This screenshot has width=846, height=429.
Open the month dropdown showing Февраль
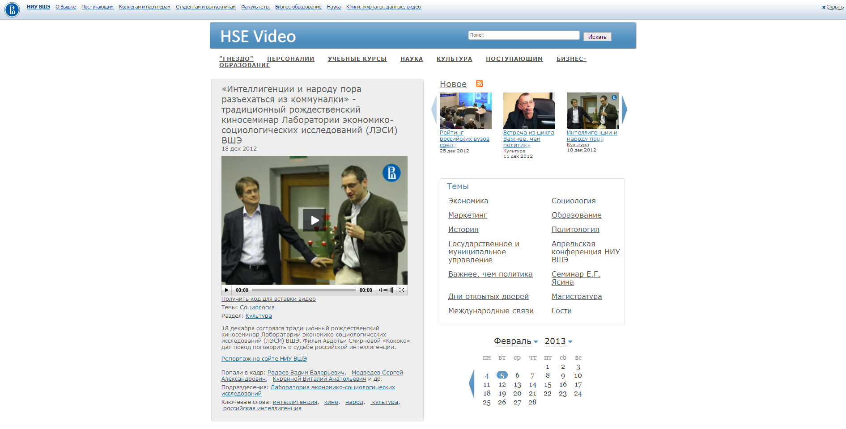[516, 341]
